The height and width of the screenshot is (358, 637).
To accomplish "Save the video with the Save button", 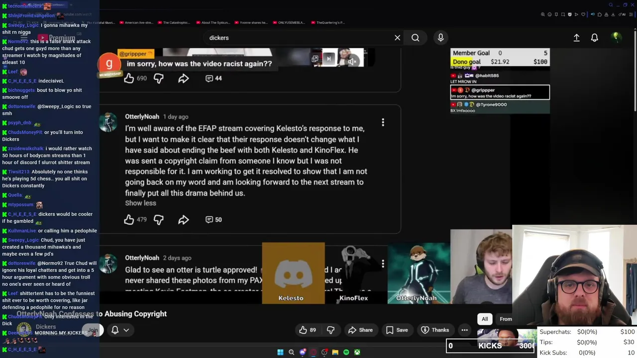I will click(x=397, y=330).
